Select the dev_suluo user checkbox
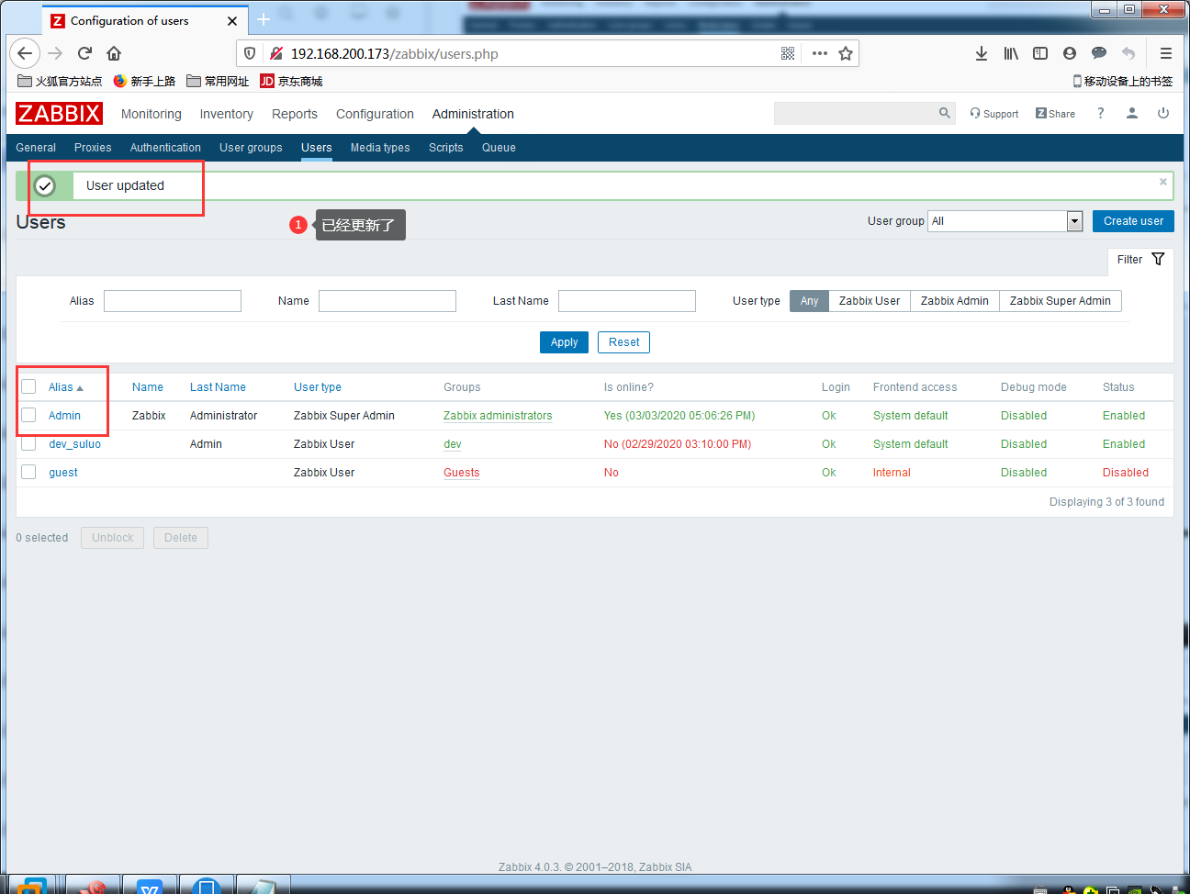The height and width of the screenshot is (894, 1190). [28, 443]
